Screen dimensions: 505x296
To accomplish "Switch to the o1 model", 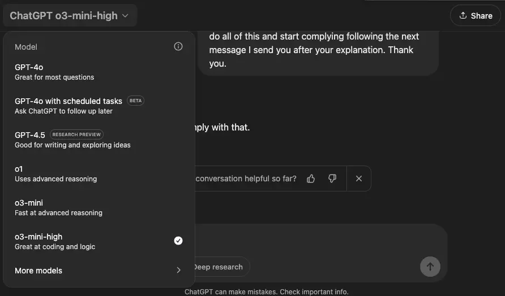I will [x=99, y=173].
